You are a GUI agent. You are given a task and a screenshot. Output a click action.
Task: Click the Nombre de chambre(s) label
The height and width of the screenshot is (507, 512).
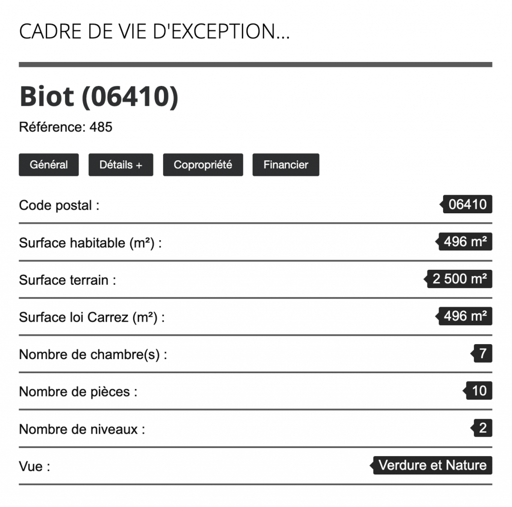click(x=93, y=355)
